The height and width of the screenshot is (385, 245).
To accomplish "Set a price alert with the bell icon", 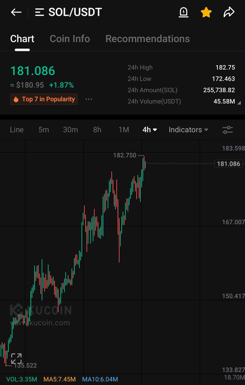I will (x=183, y=13).
